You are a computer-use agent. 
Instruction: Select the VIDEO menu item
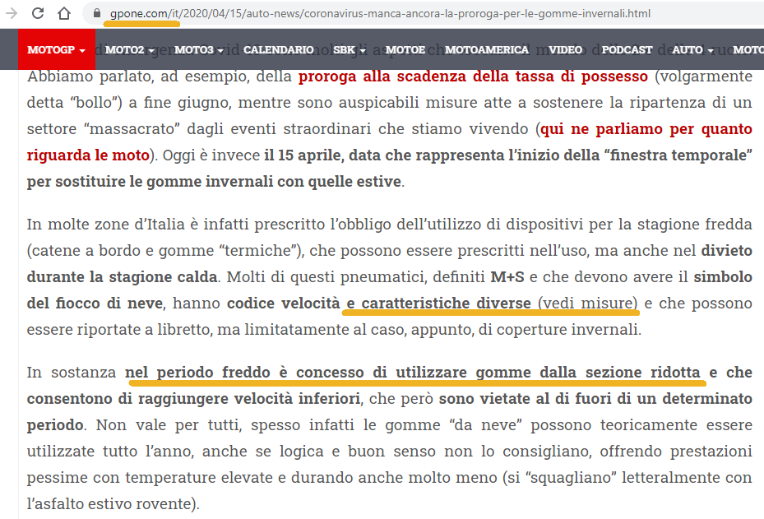tap(565, 49)
